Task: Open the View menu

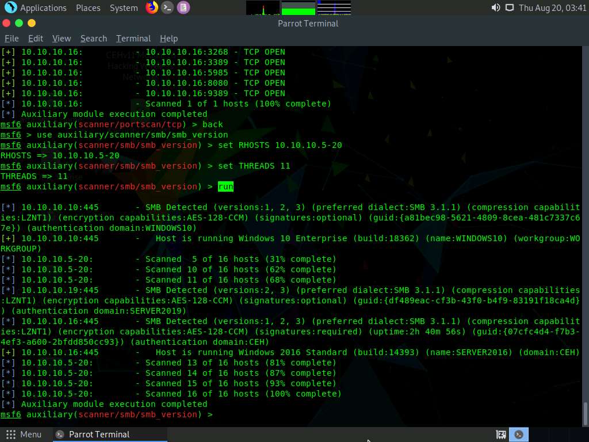Action: coord(62,39)
